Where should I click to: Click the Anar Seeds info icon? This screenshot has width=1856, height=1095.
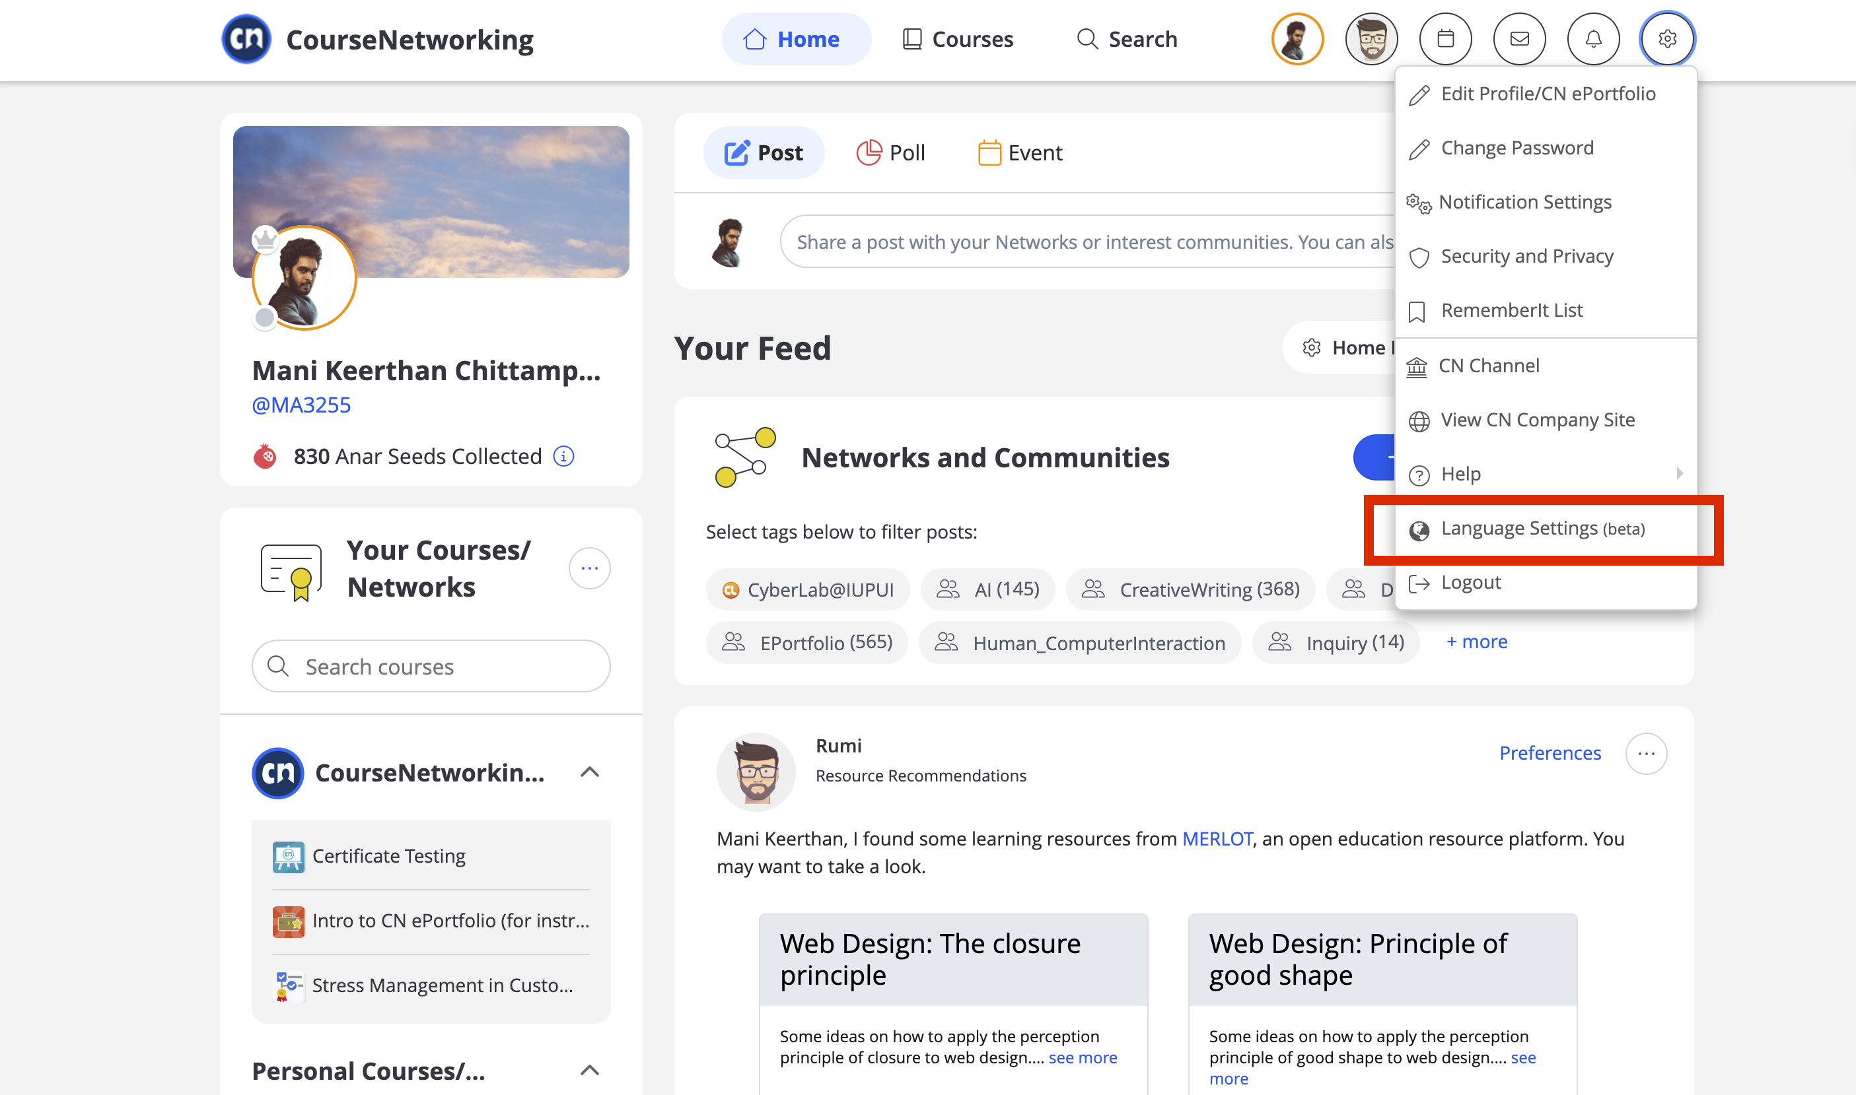click(563, 457)
